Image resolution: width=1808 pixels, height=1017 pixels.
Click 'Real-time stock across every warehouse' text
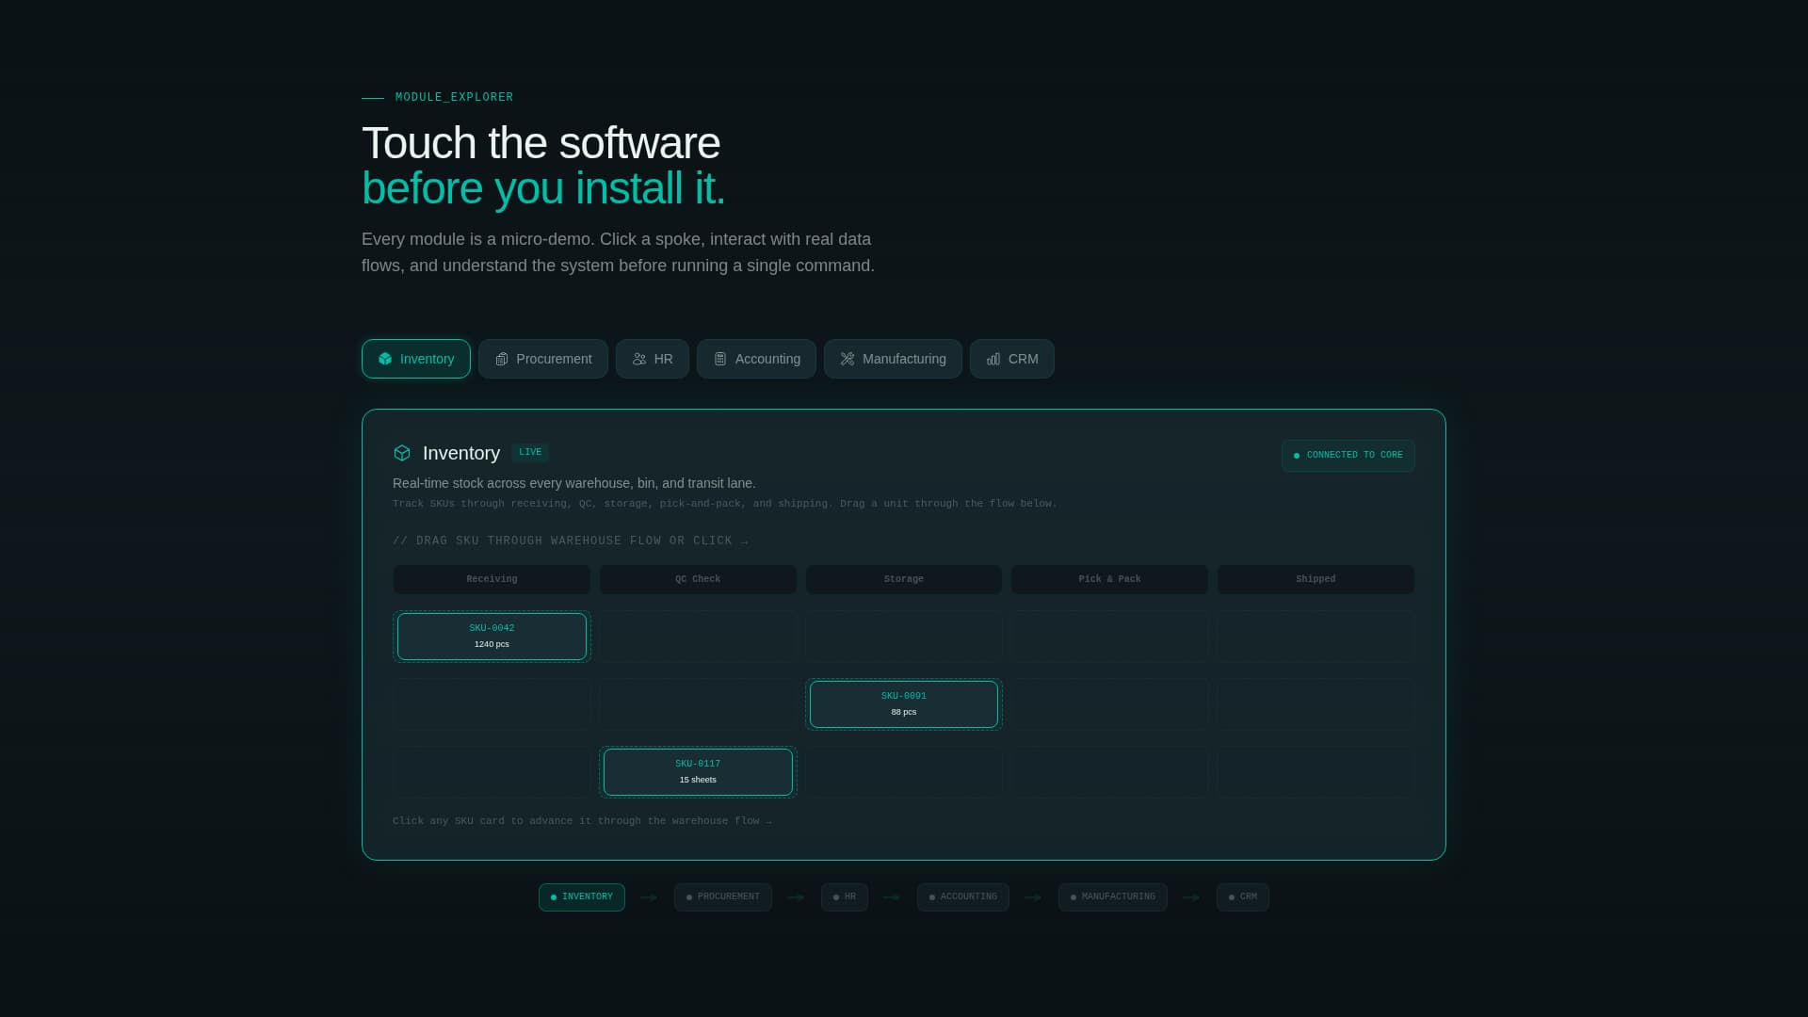pyautogui.click(x=574, y=483)
